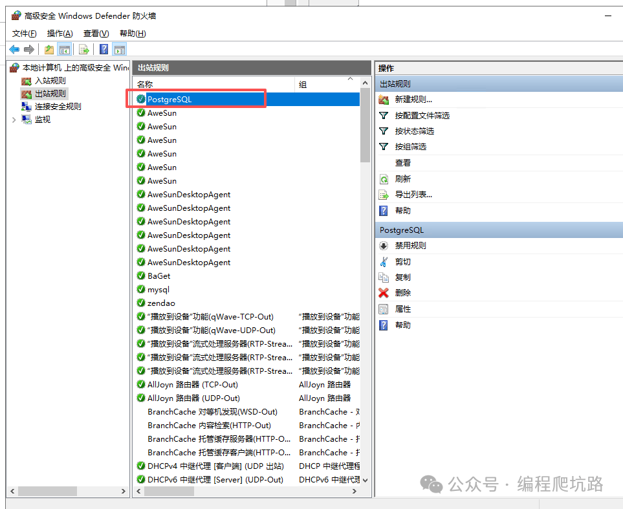This screenshot has width=623, height=509.
Task: Click 禁用规则 to disable PostgreSQL rule
Action: pos(410,246)
